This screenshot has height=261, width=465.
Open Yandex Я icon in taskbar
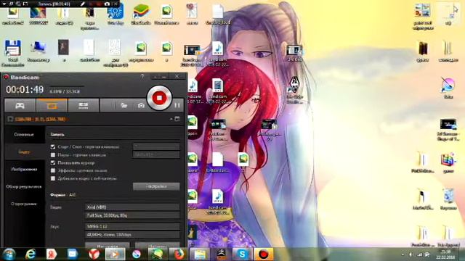tap(52, 254)
